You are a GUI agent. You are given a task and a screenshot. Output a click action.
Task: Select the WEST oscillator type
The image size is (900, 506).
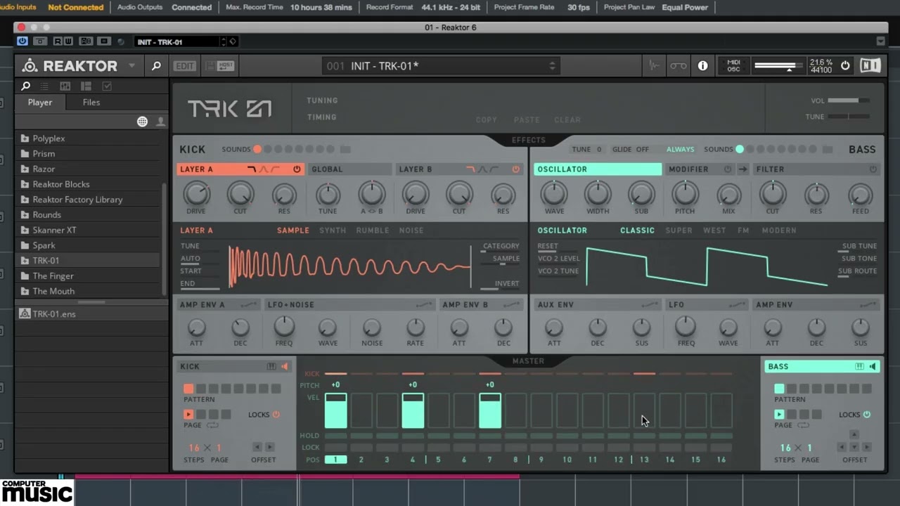[714, 231]
